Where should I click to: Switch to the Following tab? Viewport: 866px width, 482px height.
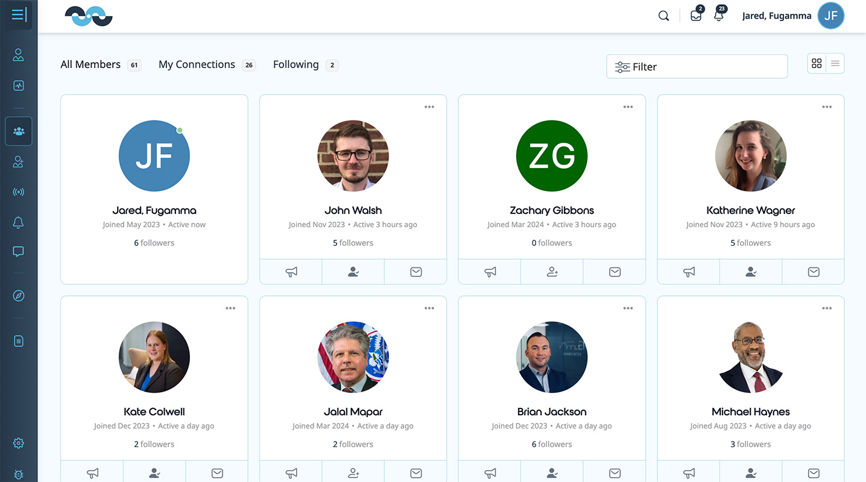tap(296, 64)
